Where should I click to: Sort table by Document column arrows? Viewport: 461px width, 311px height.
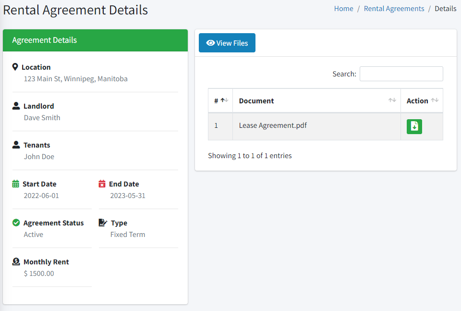click(392, 100)
